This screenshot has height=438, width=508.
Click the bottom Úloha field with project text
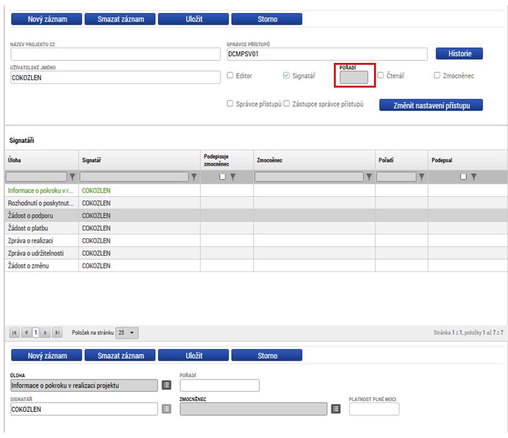coord(84,386)
